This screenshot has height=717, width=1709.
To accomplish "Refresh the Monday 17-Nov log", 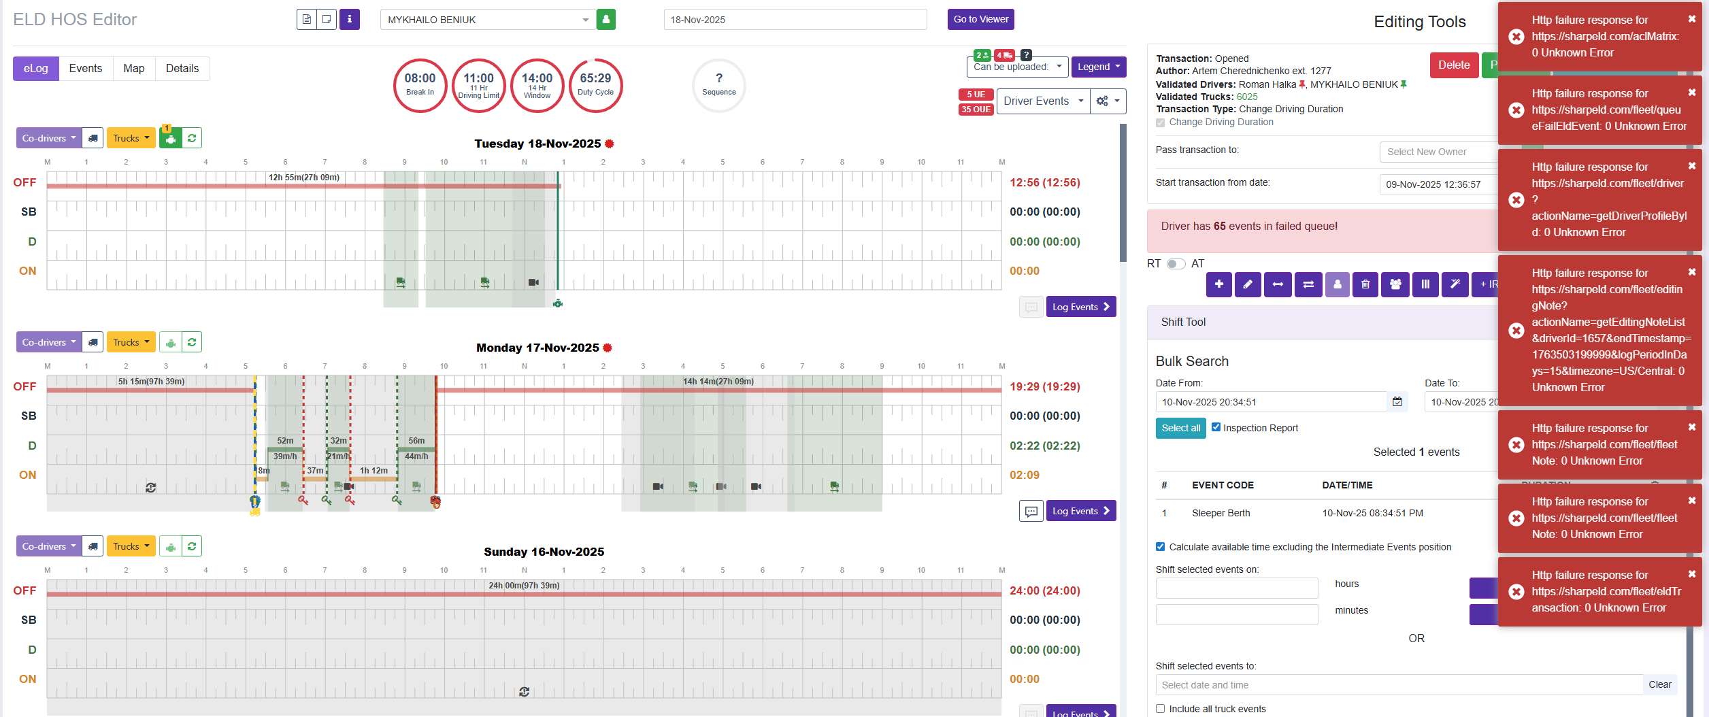I will coord(192,342).
